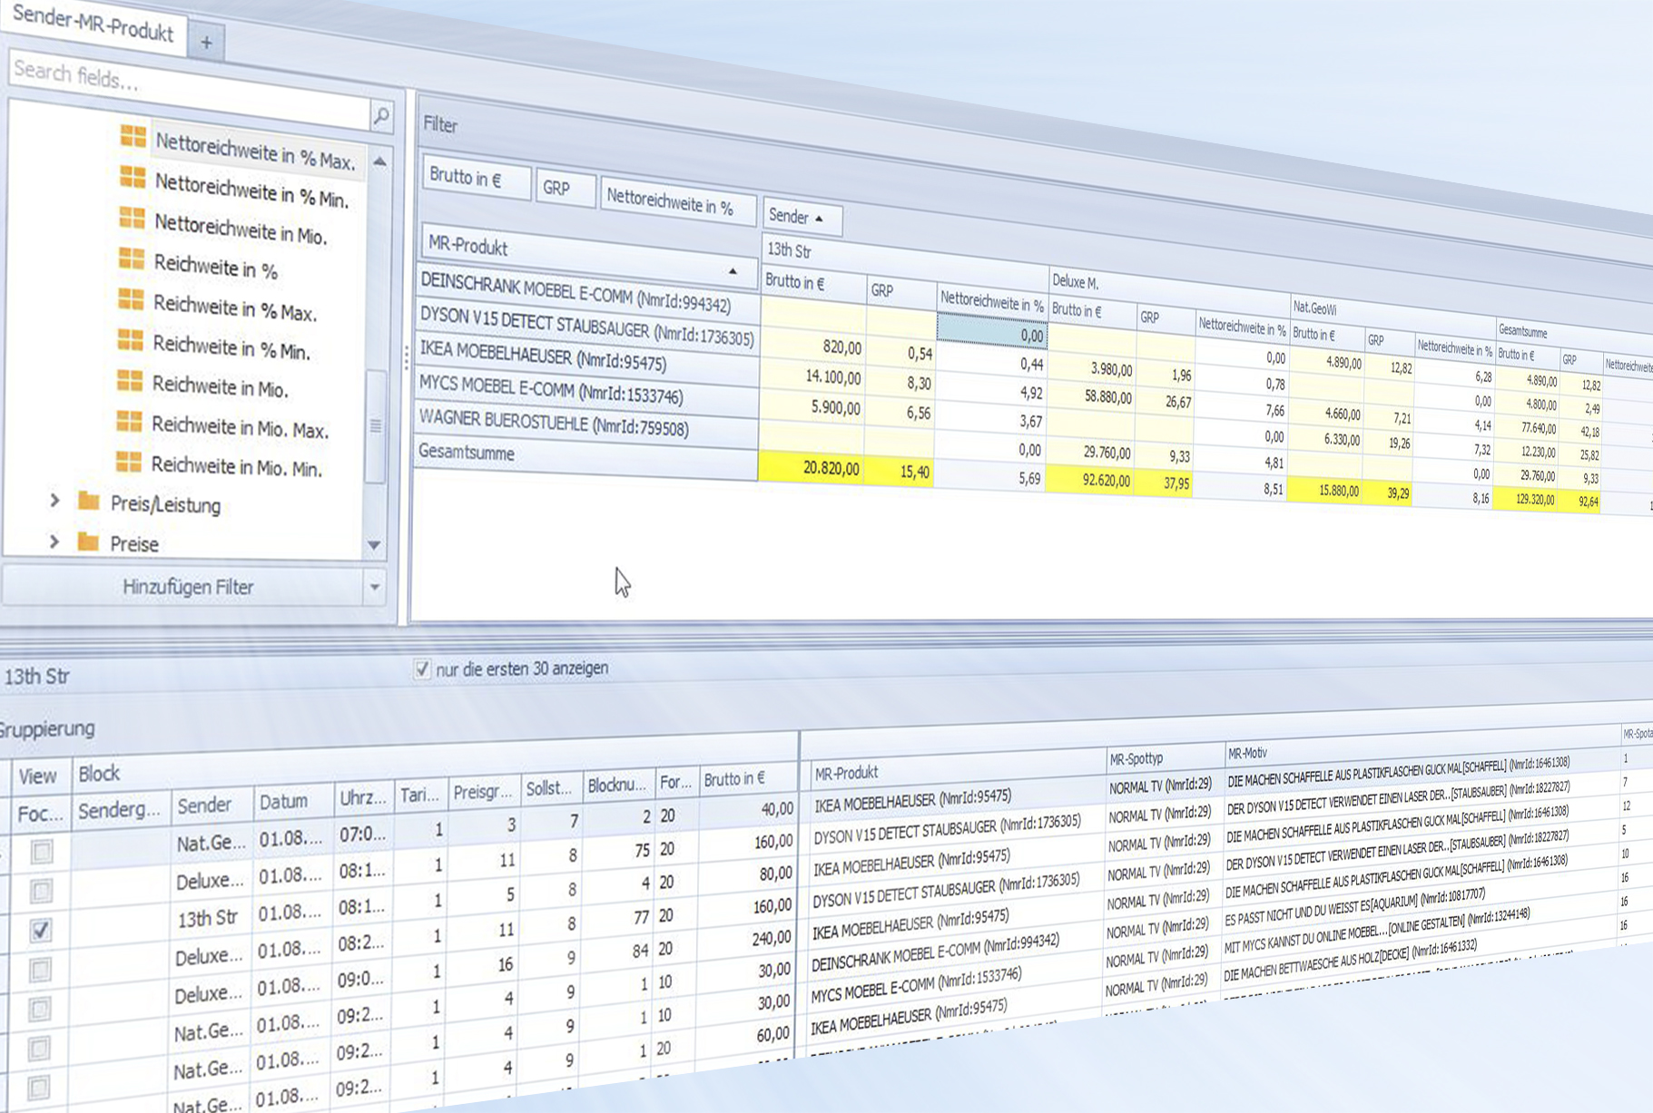Click the Nettoreichweite in % data field button
Viewport: 1653px width, 1113px height.
[x=677, y=203]
